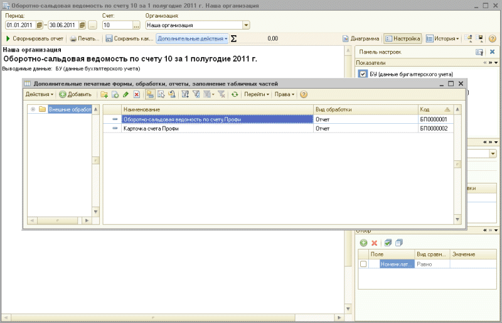Click the green pencil edit icon
502x323 pixels.
click(126, 94)
